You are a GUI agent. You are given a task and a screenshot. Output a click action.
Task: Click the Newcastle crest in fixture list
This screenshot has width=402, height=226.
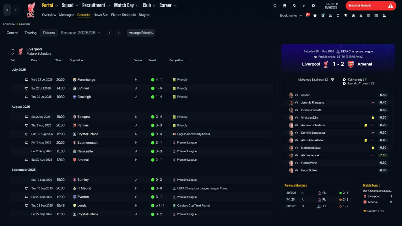[74, 151]
